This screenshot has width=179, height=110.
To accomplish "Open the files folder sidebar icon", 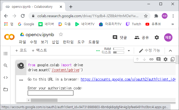I will pyautogui.click(x=5, y=89).
